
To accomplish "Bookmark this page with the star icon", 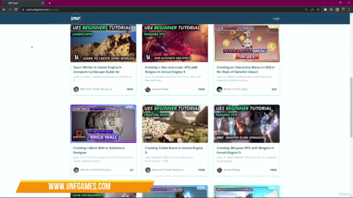I will click(x=318, y=10).
